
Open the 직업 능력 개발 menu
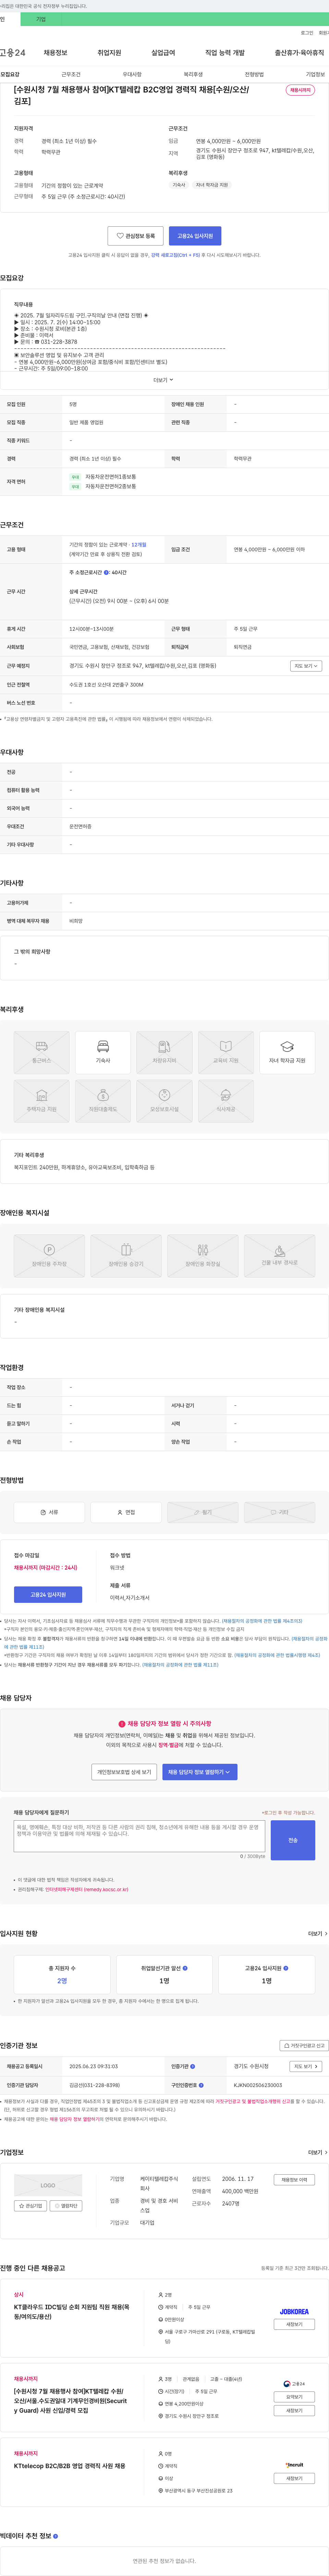click(x=225, y=53)
